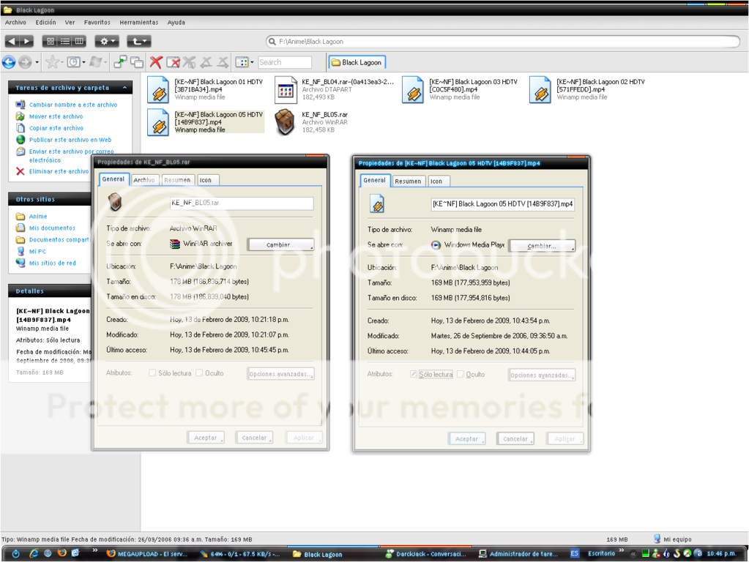This screenshot has width=749, height=562.
Task: Click the KE_NF_BL04 DTAPART file icon
Action: point(285,90)
